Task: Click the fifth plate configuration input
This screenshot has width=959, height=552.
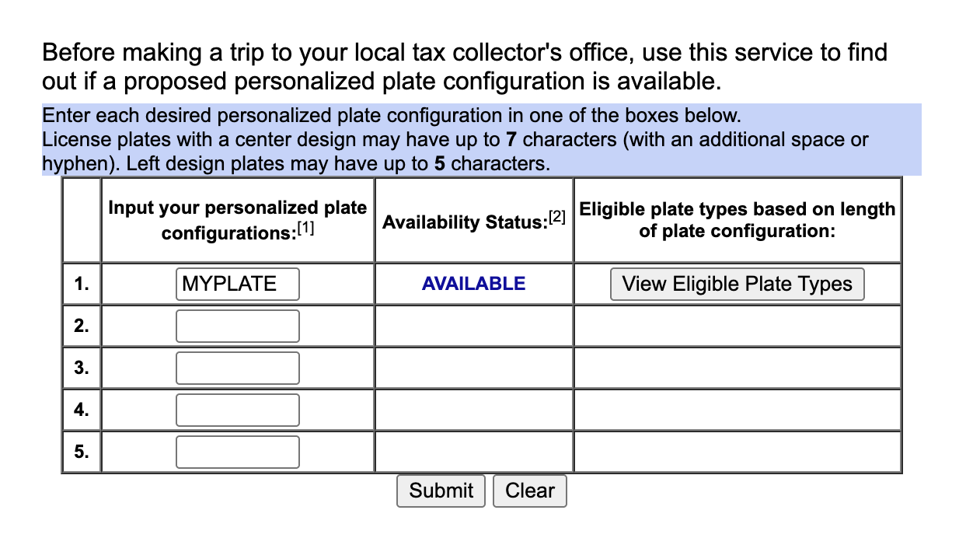Action: point(237,452)
